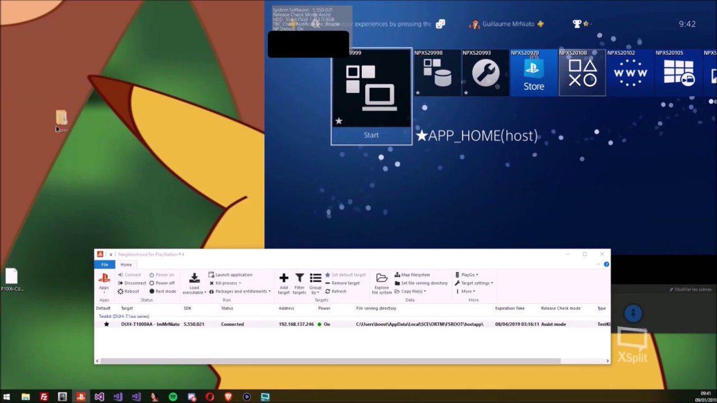Screen dimensions: 717x403
Task: Toggle default star for DUH-T1000AA target
Action: 106,324
